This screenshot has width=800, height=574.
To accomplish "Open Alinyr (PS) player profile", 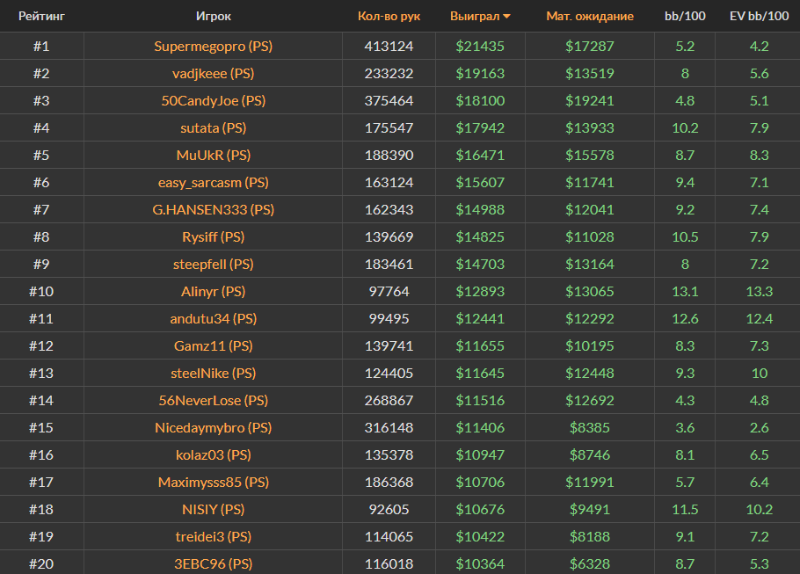I will tap(213, 291).
